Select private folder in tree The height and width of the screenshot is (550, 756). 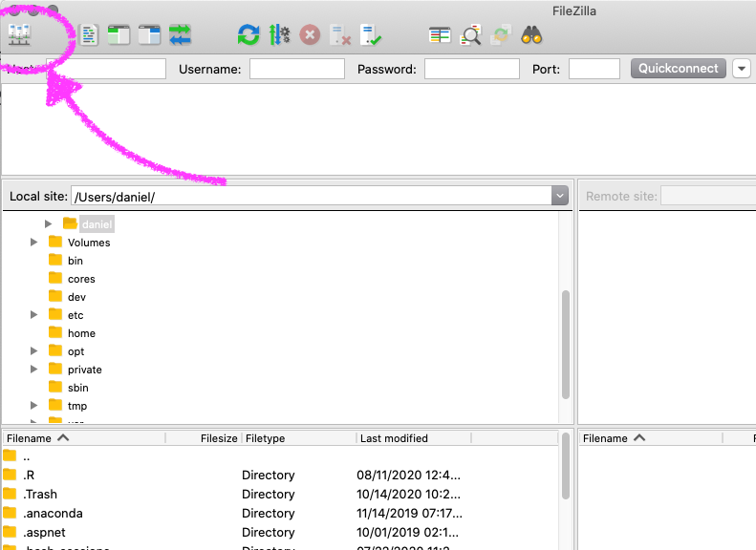coord(85,370)
